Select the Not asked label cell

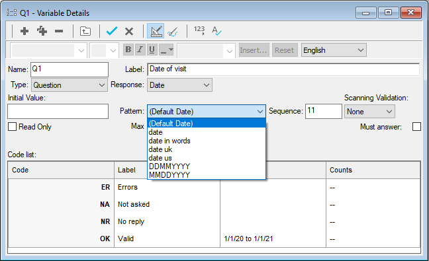click(x=167, y=204)
